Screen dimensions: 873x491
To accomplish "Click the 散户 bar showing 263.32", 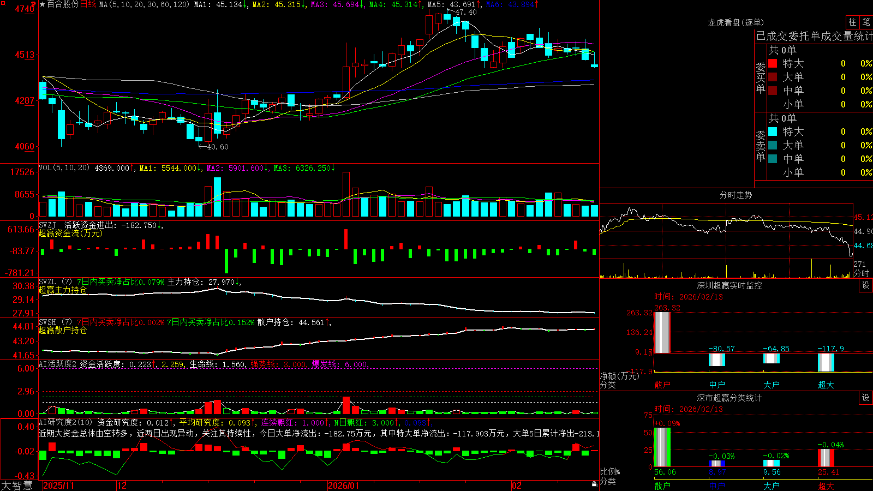I will [x=662, y=332].
